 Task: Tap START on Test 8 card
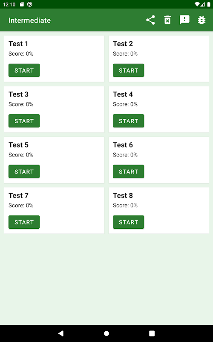129,222
